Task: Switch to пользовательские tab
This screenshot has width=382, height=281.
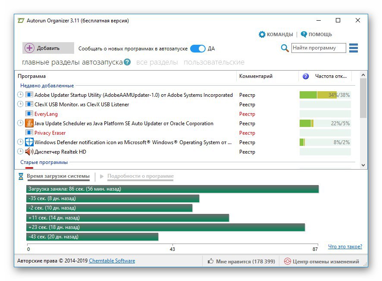Action: coord(214,62)
